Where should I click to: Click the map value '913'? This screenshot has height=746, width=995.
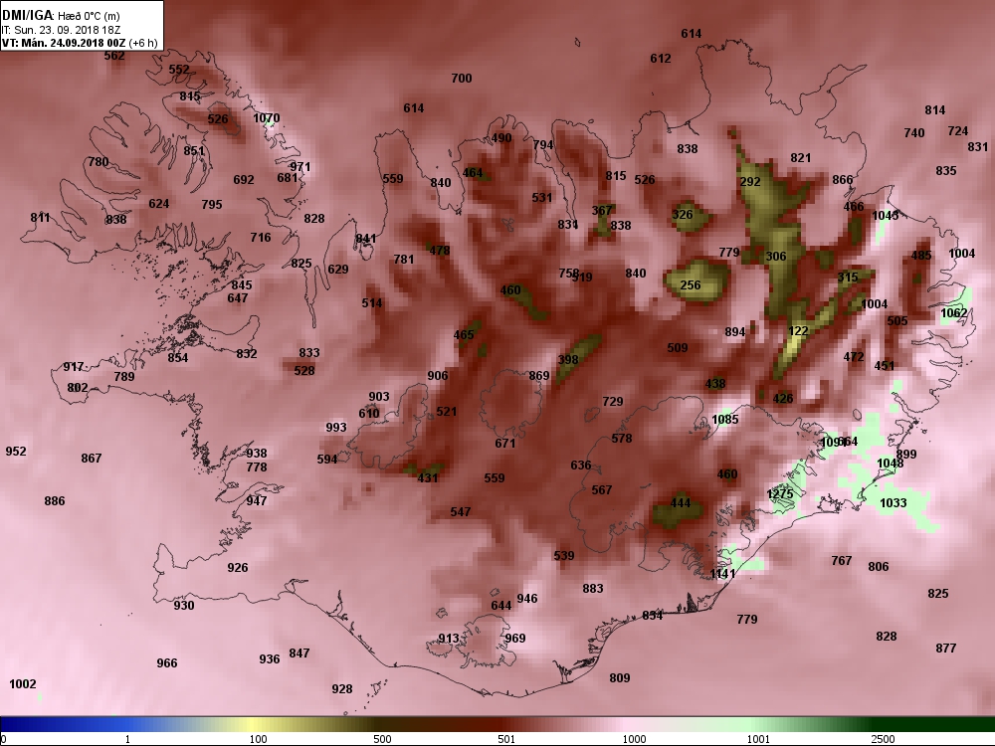(x=449, y=639)
